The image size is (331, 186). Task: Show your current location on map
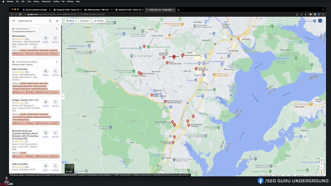[321, 160]
